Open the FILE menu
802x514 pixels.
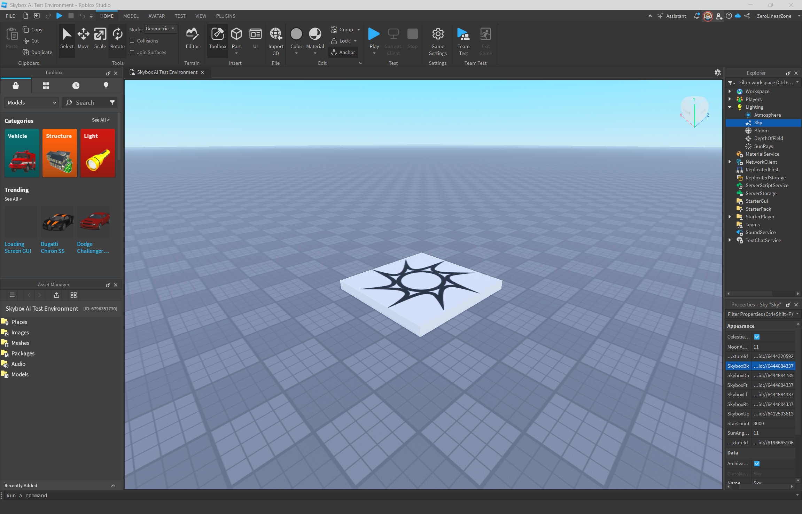coord(10,16)
